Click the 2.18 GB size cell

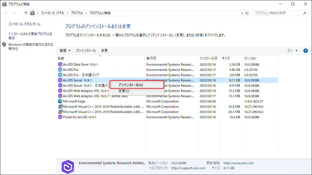pos(235,64)
